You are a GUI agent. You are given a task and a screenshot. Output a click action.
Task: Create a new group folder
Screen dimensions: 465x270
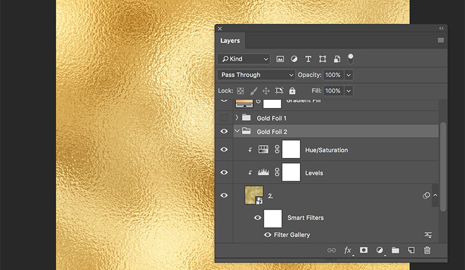point(395,250)
